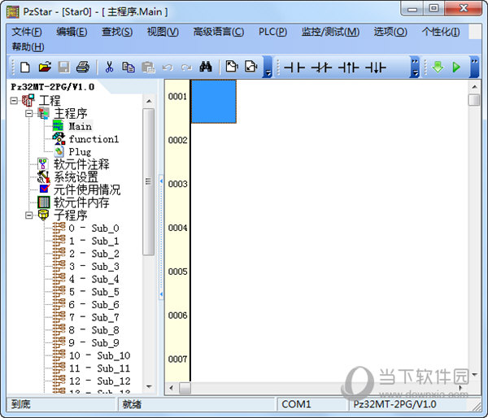Viewport: 488px width, 418px height.
Task: Click the blue selected ladder cell
Action: (213, 101)
